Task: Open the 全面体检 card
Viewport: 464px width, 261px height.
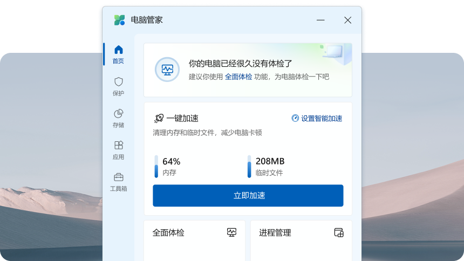Action: click(x=194, y=241)
